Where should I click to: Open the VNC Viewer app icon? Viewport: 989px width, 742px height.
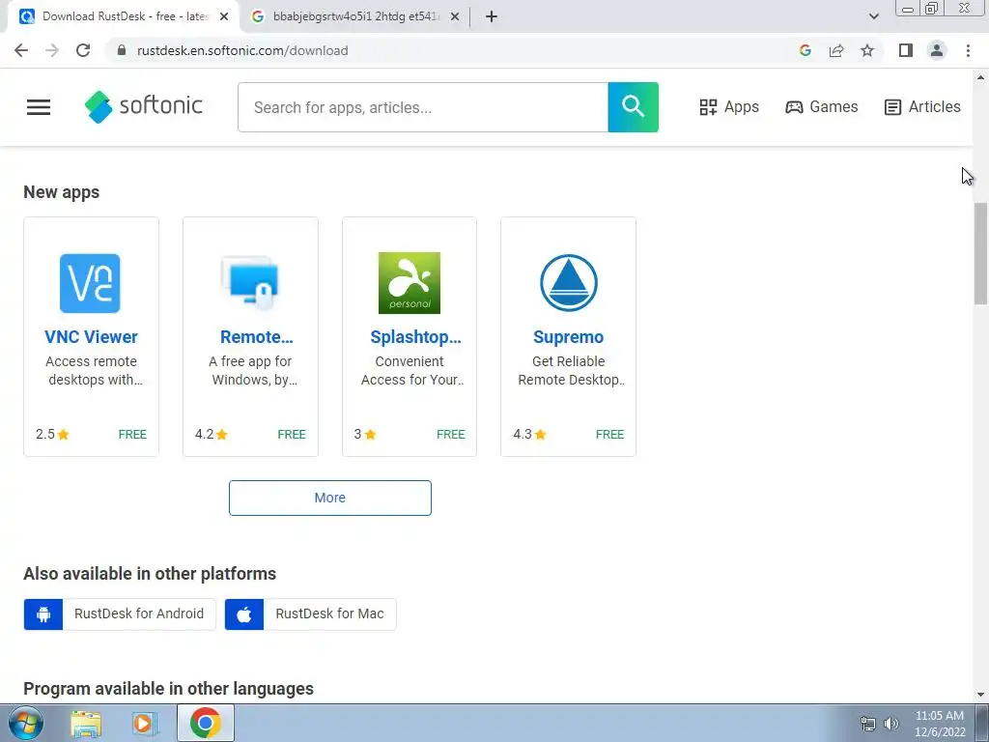coord(90,283)
